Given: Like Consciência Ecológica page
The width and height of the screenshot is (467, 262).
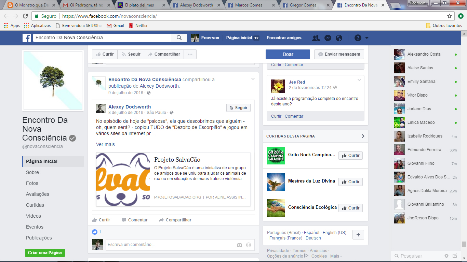Looking at the screenshot, I should pos(350,208).
